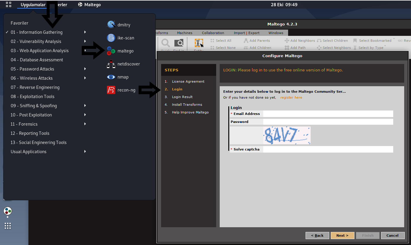Click the Back button in the wizard

point(317,236)
